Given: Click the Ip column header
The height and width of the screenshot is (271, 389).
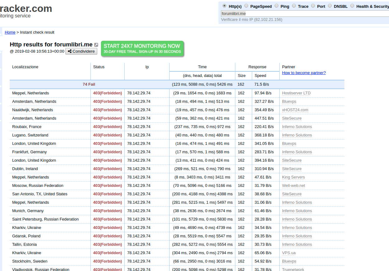Looking at the screenshot, I should [147, 67].
